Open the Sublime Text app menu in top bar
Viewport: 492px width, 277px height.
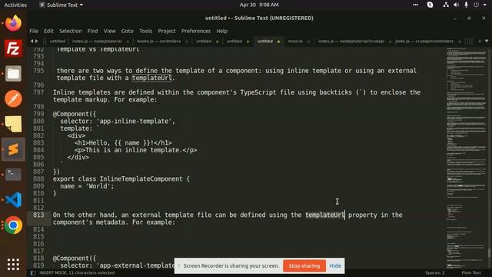click(x=61, y=5)
